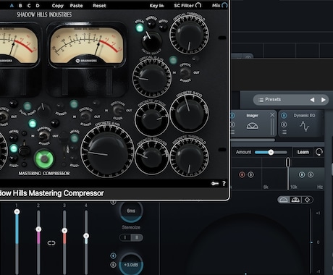Switch to preset slot D

point(38,6)
